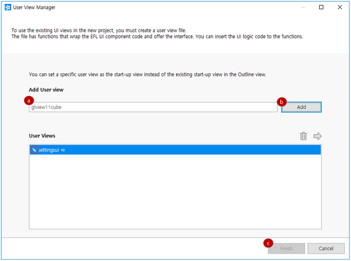Click the 'User Views' heading label

pyautogui.click(x=42, y=136)
